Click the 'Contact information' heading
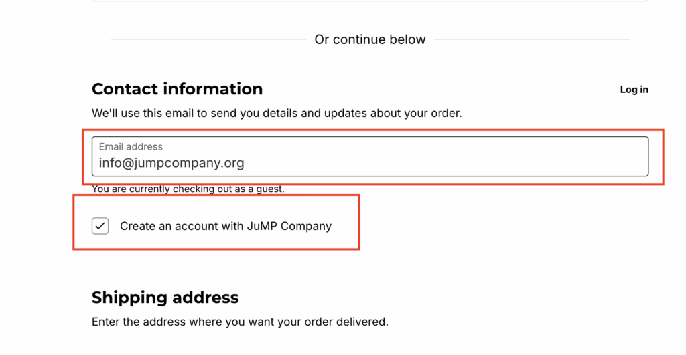This screenshot has width=686, height=355. coord(177,89)
